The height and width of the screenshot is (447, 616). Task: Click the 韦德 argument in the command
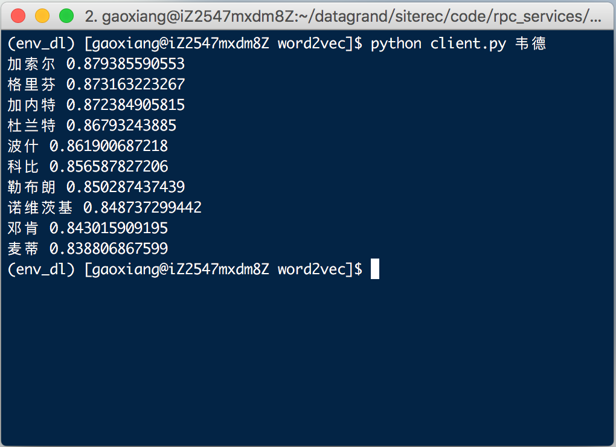point(531,43)
